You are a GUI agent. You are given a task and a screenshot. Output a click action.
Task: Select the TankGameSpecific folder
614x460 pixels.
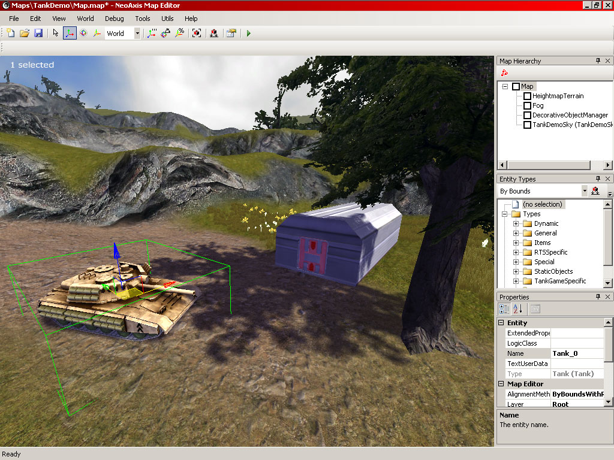[559, 281]
